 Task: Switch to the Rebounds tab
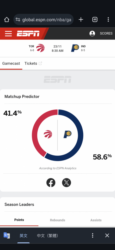pos(57,220)
